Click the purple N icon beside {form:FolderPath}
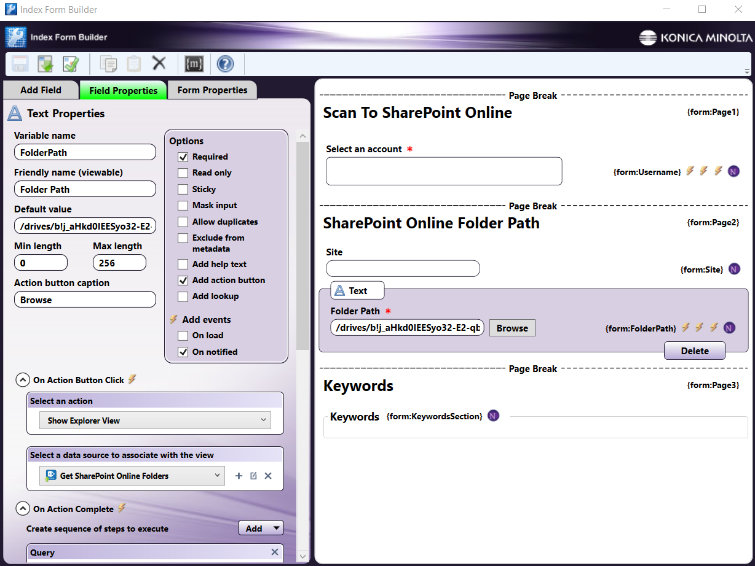The height and width of the screenshot is (566, 755). [729, 328]
